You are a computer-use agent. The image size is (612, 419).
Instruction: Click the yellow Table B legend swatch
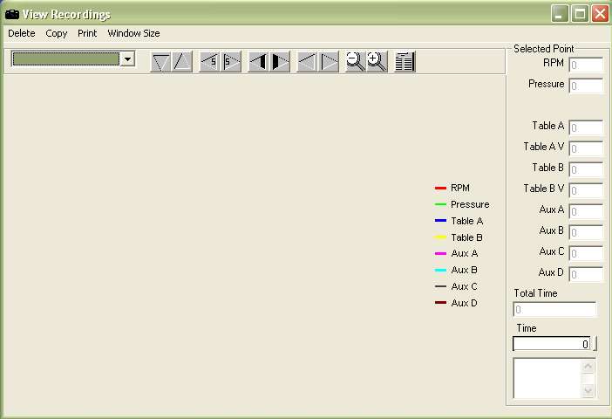[440, 237]
